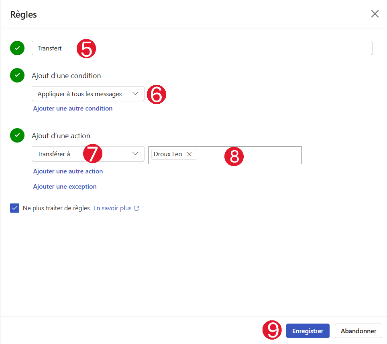Open the Appliquer à tous les messages dropdown
387x344 pixels.
point(88,94)
